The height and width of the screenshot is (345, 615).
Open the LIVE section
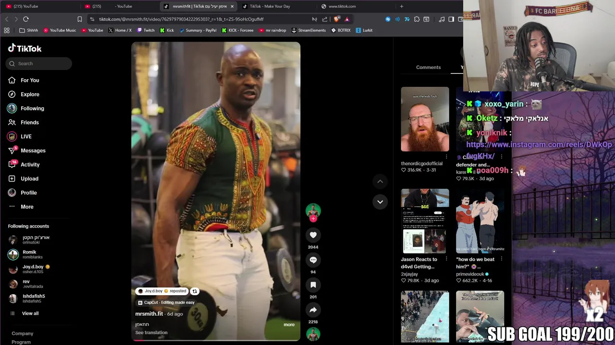(26, 137)
